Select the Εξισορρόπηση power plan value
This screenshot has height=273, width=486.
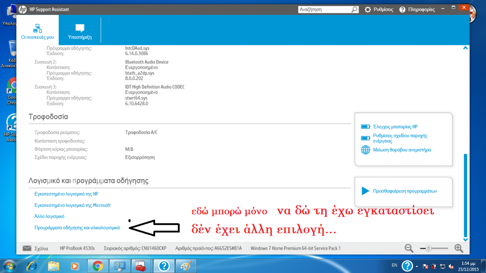(140, 157)
